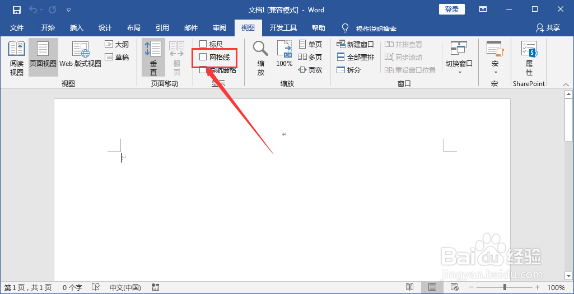This screenshot has width=574, height=294.
Task: Click the Save icon in title bar
Action: click(16, 10)
